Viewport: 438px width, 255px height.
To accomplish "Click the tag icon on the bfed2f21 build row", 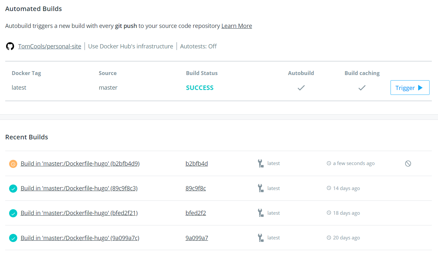I will [260, 213].
